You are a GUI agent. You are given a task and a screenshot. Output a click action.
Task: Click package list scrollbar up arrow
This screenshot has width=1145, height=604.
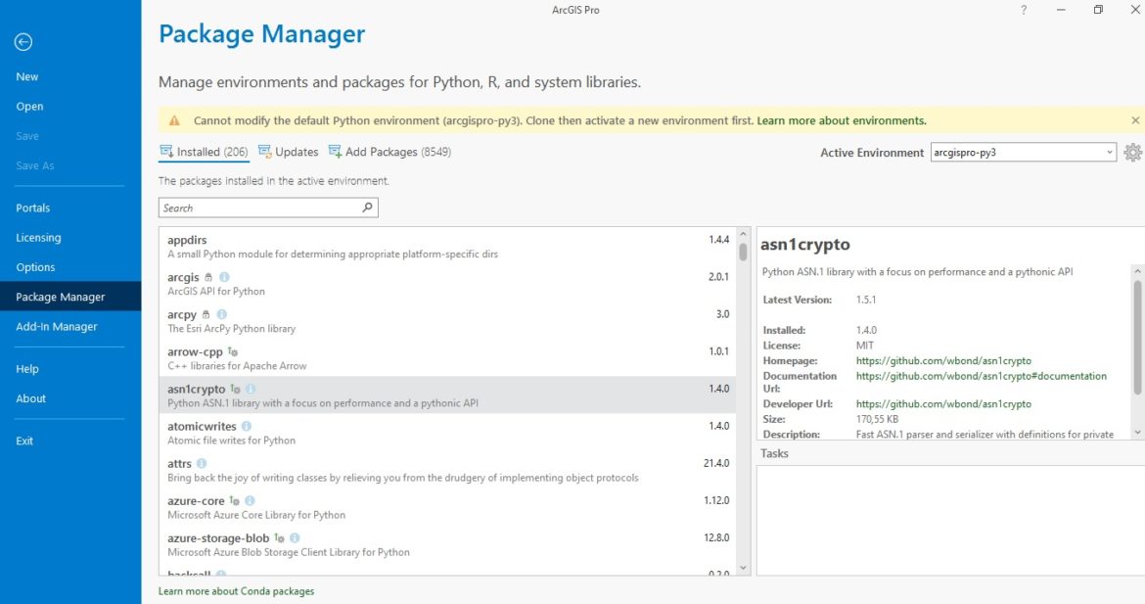[744, 234]
